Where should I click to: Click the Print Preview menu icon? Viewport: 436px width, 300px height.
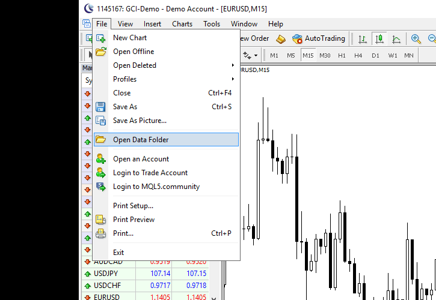point(101,220)
